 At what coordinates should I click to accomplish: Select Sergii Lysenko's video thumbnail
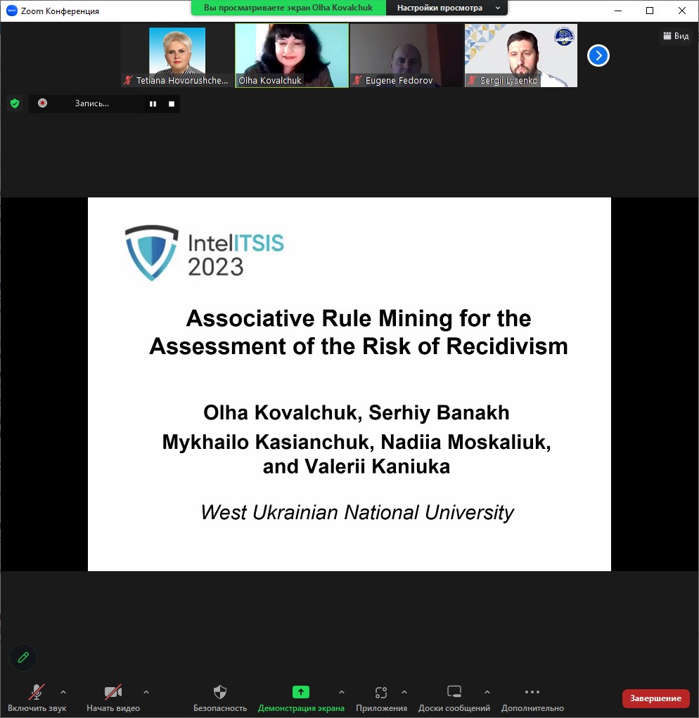[520, 55]
